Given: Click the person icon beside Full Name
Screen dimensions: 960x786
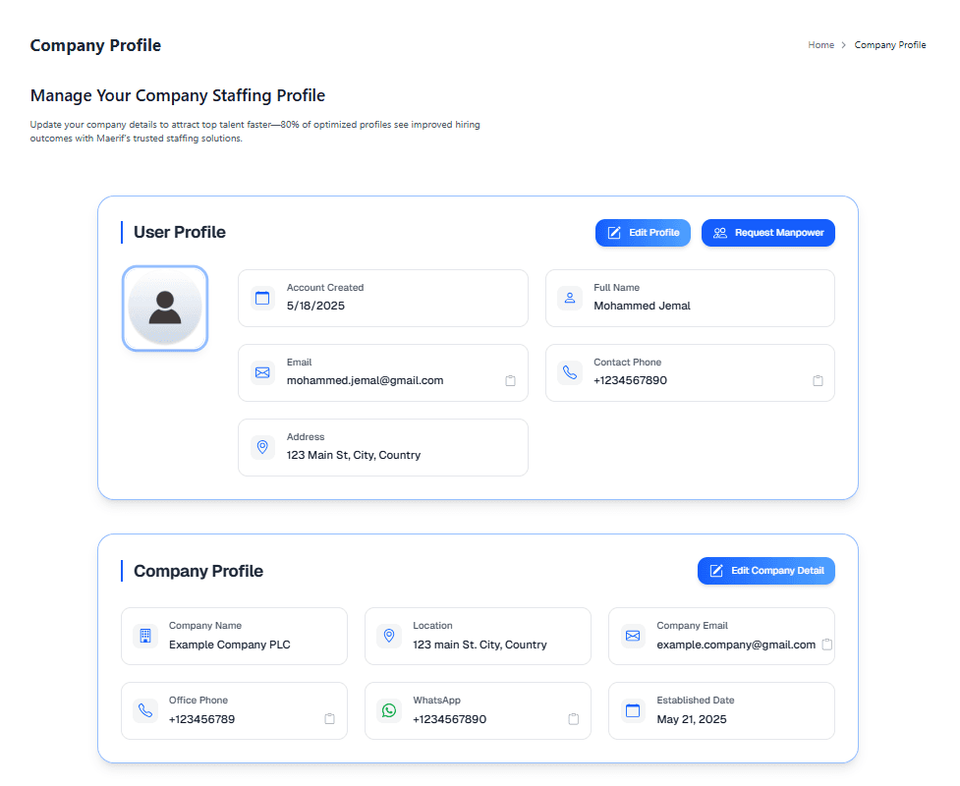Looking at the screenshot, I should [x=570, y=298].
